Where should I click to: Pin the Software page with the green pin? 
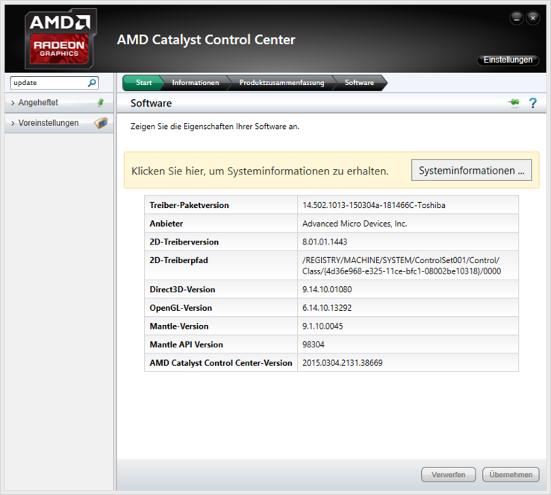pyautogui.click(x=514, y=102)
